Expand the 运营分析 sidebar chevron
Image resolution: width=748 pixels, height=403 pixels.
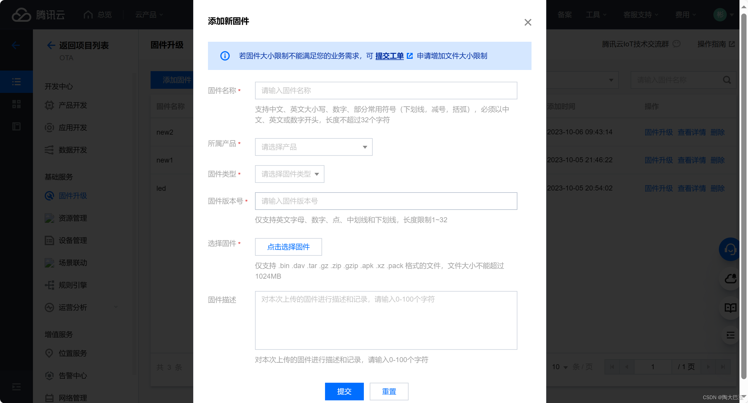point(116,307)
